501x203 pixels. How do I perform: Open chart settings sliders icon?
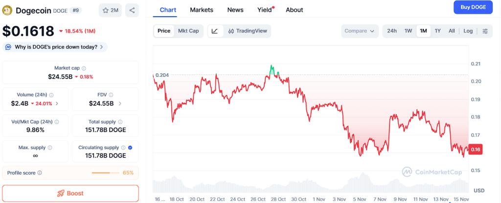click(x=485, y=31)
